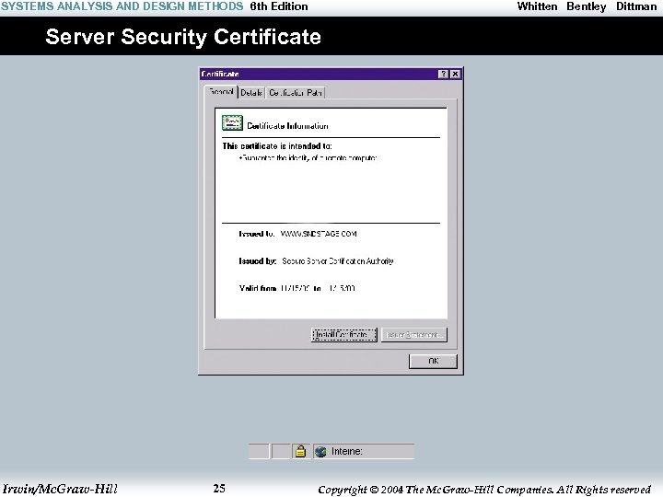663x497 pixels.
Task: Confirm the dialog with OK
Action: (433, 361)
